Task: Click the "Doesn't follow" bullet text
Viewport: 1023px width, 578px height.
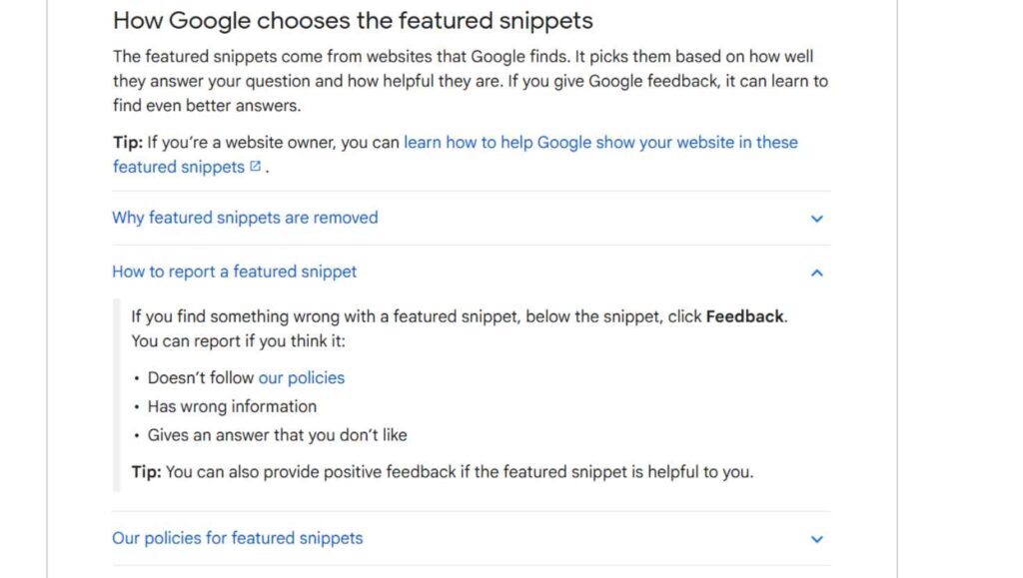Action: click(201, 377)
